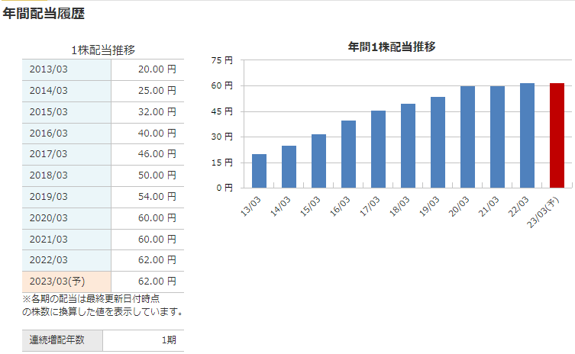The width and height of the screenshot is (575, 354).
Task: Click the 19/03 bar in the chart
Action: (x=438, y=142)
